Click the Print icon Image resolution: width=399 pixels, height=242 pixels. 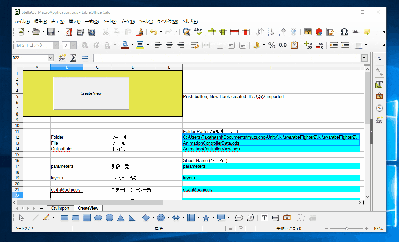point(80,32)
